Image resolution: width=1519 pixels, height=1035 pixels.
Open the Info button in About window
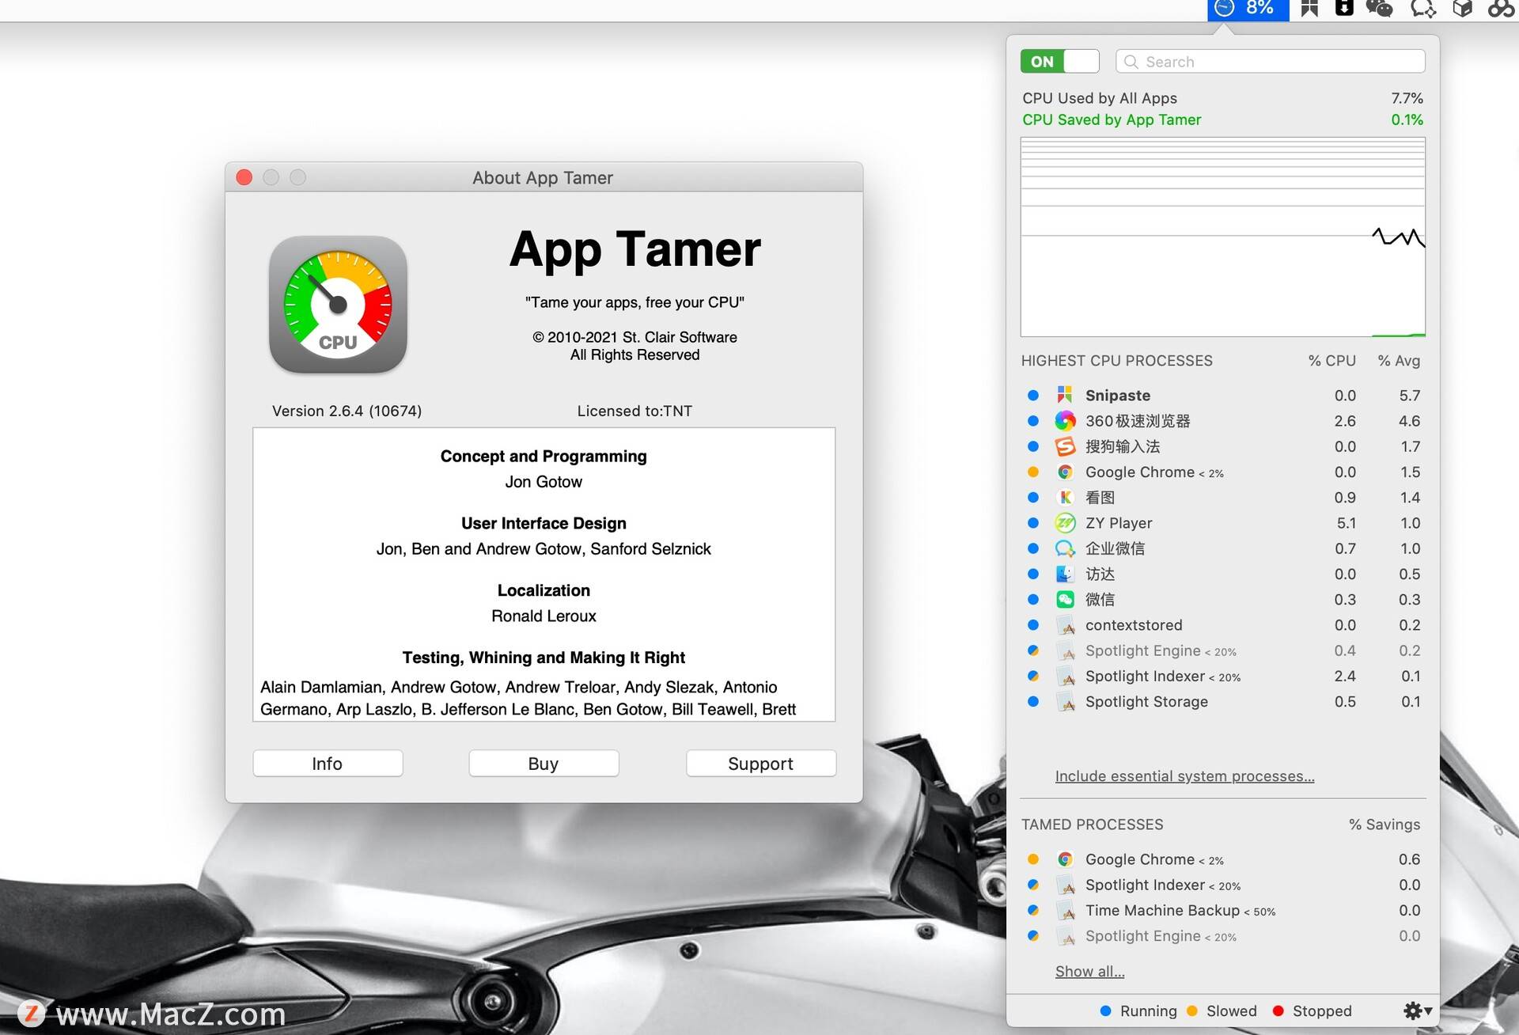[x=328, y=764]
